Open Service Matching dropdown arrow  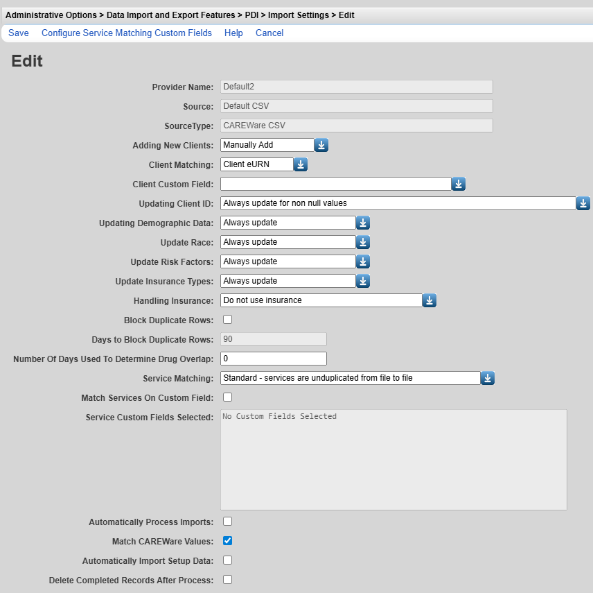click(x=488, y=378)
